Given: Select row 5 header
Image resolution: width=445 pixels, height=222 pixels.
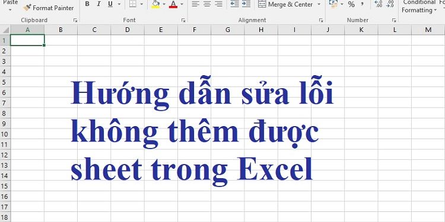Looking at the screenshot, I should pyautogui.click(x=5, y=82).
